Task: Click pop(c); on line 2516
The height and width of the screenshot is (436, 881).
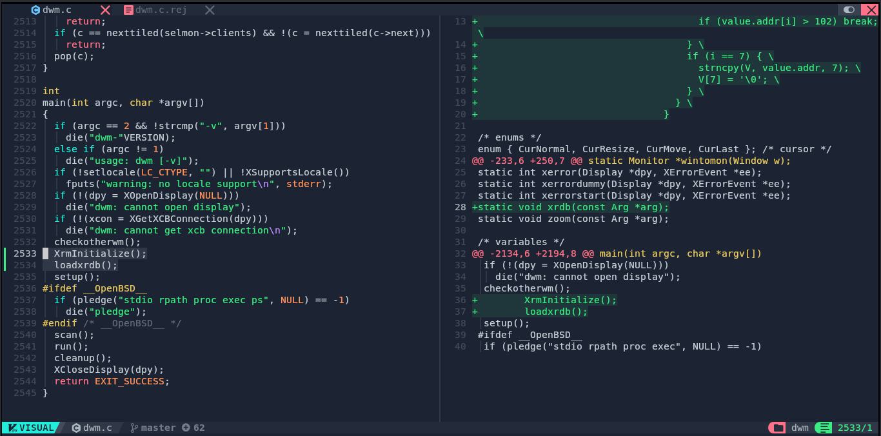Action: pos(74,56)
